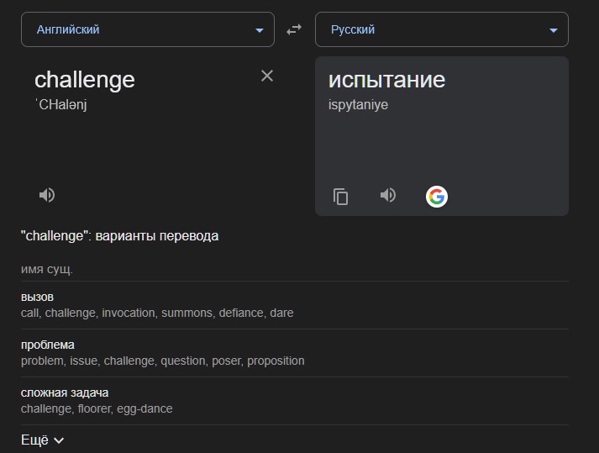Screen dimensions: 599x453
Task: Expand more translations with Ещё
Action: point(42,440)
